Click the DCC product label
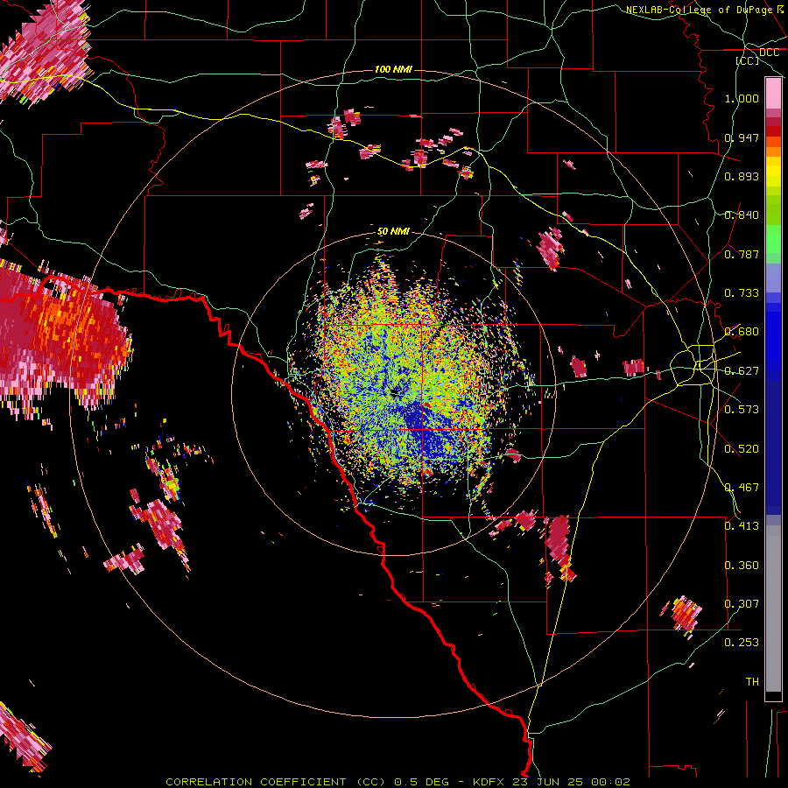Screen dimensions: 788x788 (x=769, y=53)
